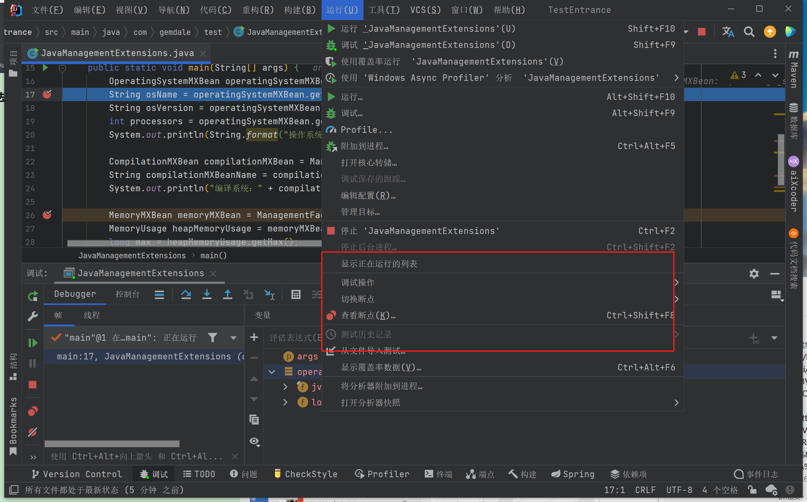Click the Search Everywhere magnifier icon
This screenshot has width=807, height=502.
(x=749, y=32)
